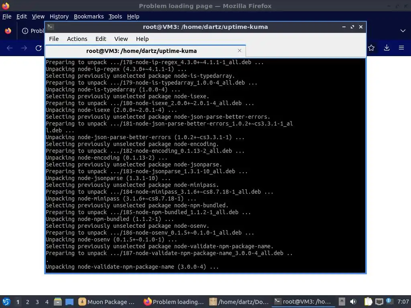Click the network monitor tray icon
The width and height of the screenshot is (411, 308).
(x=379, y=302)
